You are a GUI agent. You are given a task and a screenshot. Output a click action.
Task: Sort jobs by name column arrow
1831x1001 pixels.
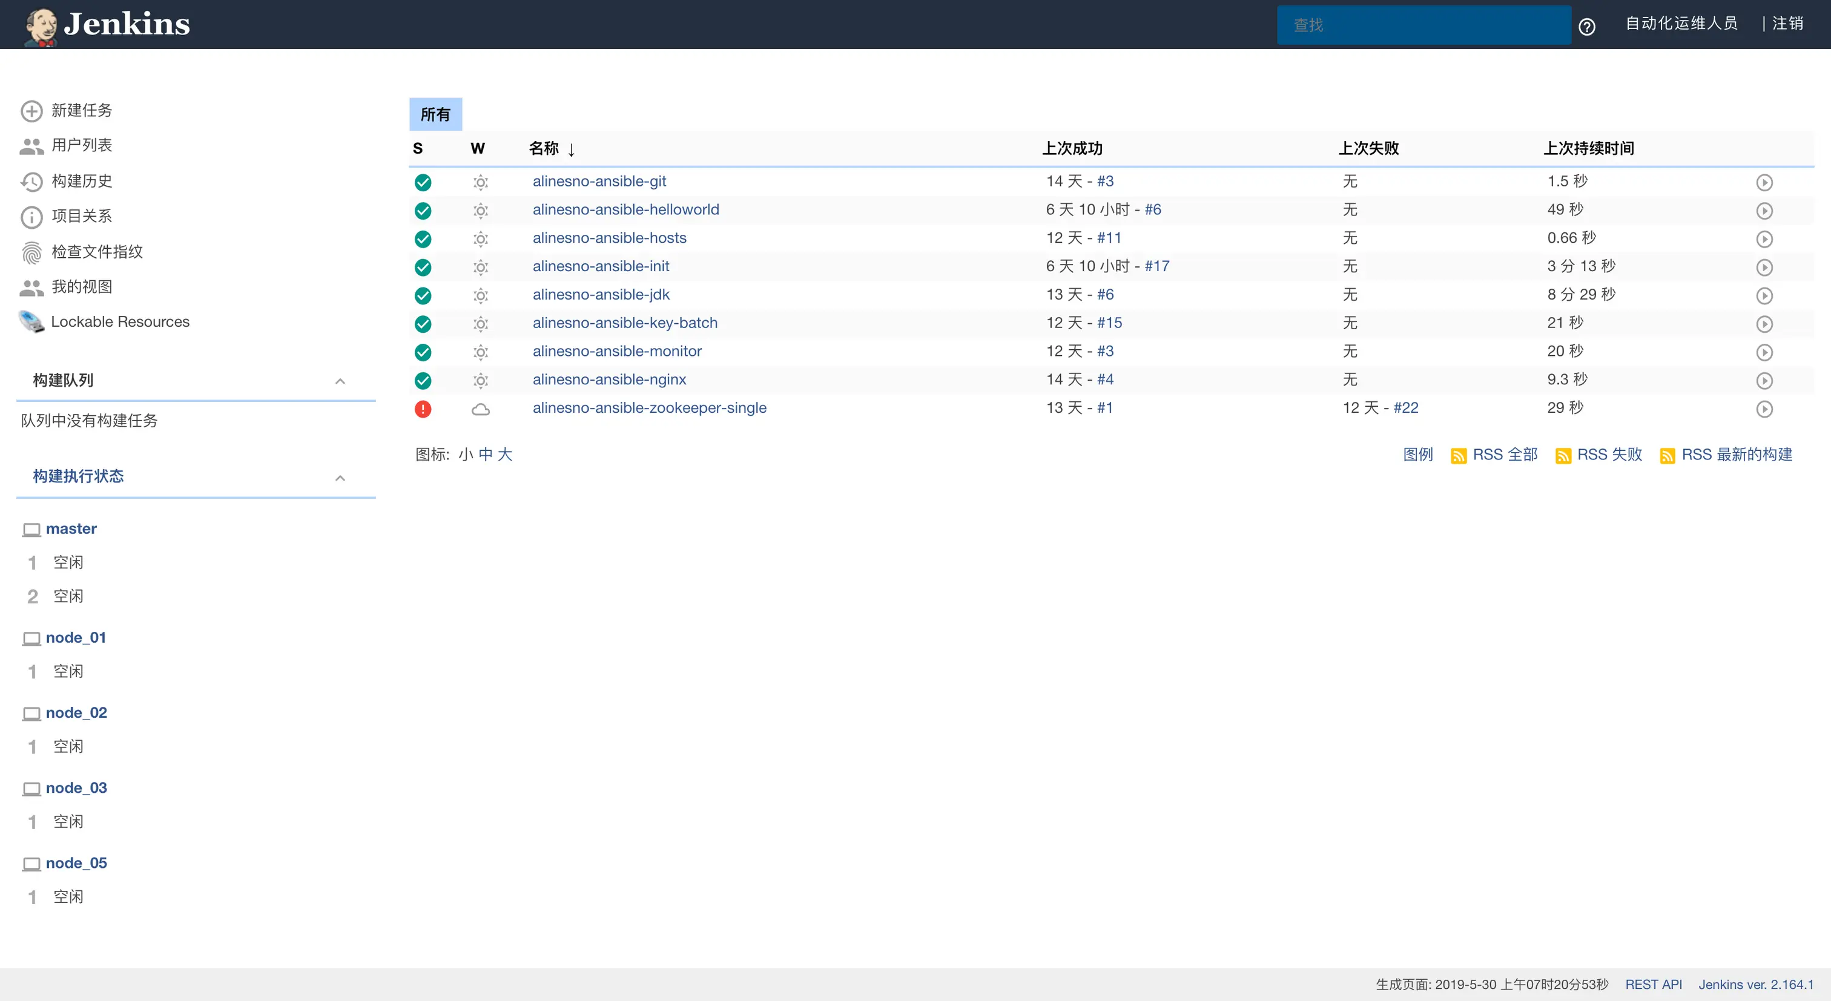(571, 149)
